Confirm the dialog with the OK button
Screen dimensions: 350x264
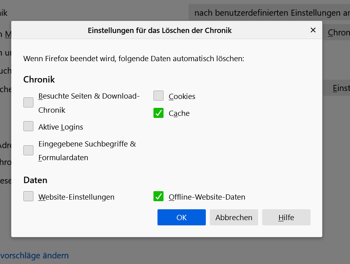coord(181,217)
